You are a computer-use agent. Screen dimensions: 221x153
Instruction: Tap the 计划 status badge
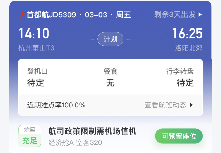(110, 39)
